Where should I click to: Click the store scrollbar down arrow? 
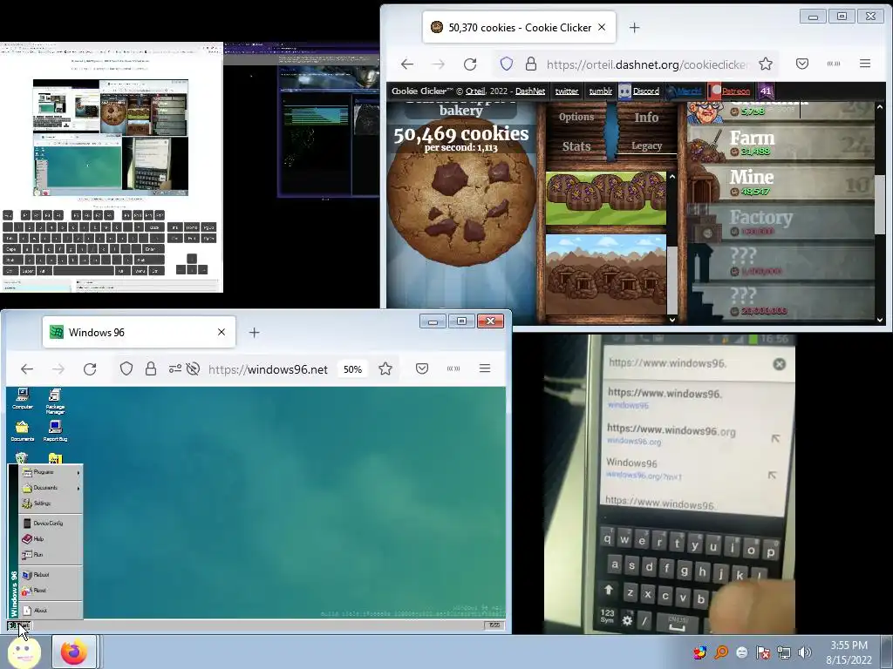click(880, 320)
